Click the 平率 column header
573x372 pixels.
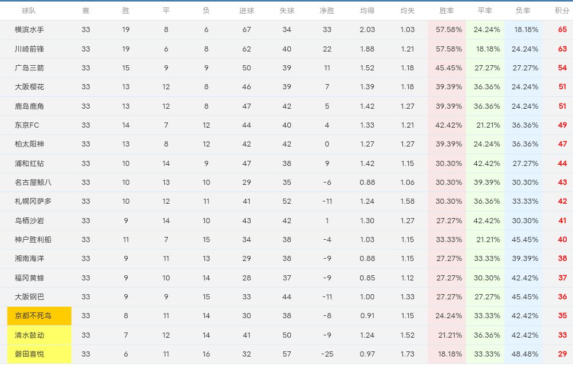[x=485, y=11]
